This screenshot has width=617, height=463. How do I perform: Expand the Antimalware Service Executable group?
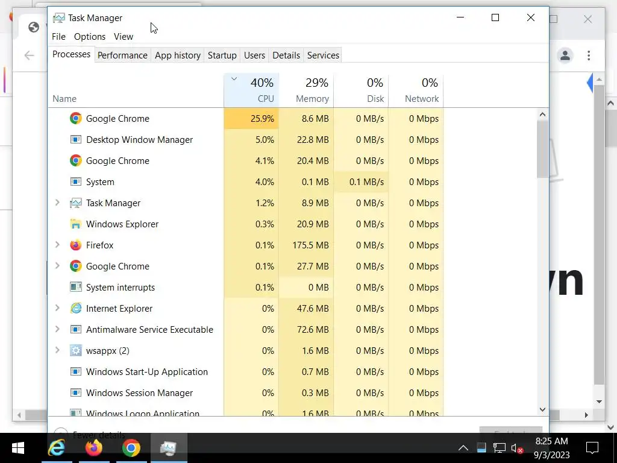pyautogui.click(x=57, y=329)
